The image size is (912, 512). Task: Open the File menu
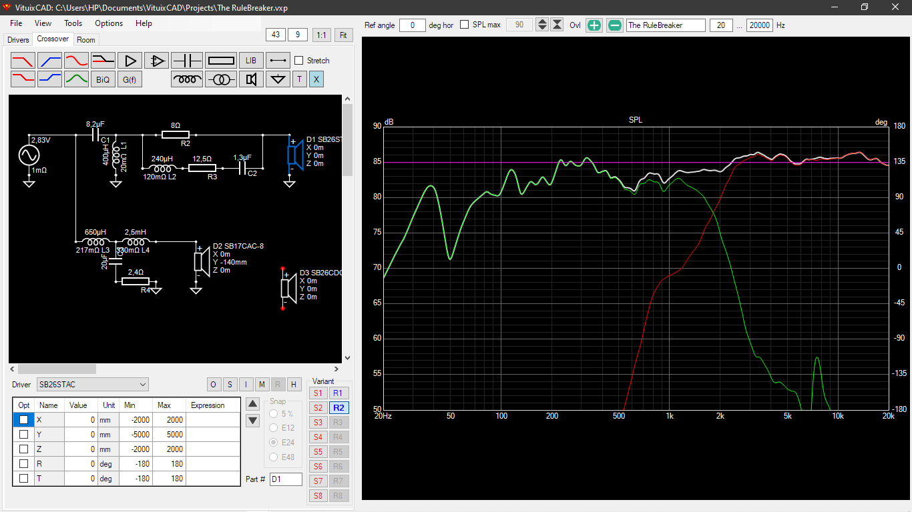pyautogui.click(x=16, y=23)
